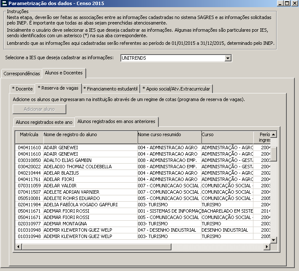Viewport: 299px width, 271px height.
Task: Open the Docente tab
Action: [22, 89]
